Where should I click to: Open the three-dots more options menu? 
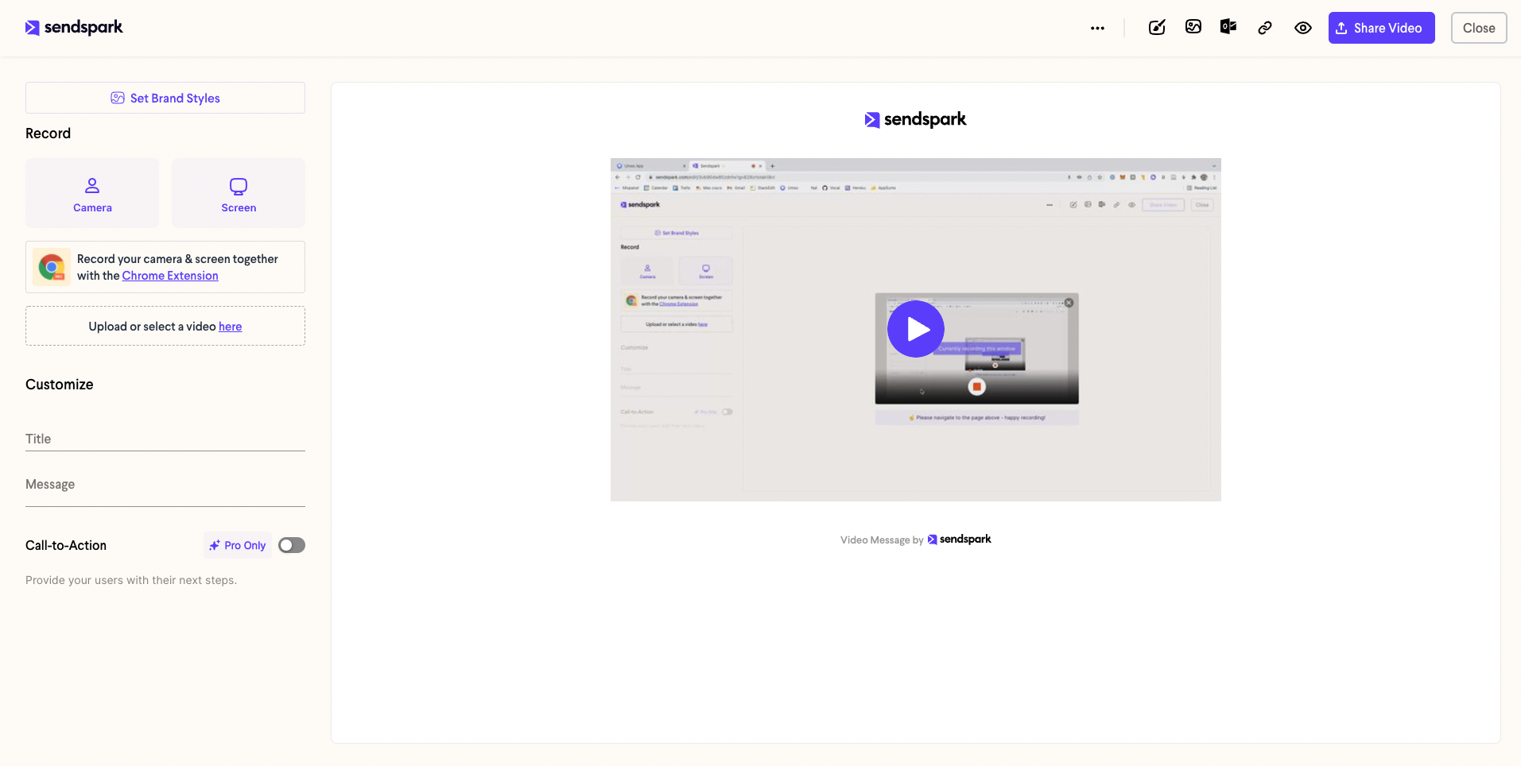1097,28
